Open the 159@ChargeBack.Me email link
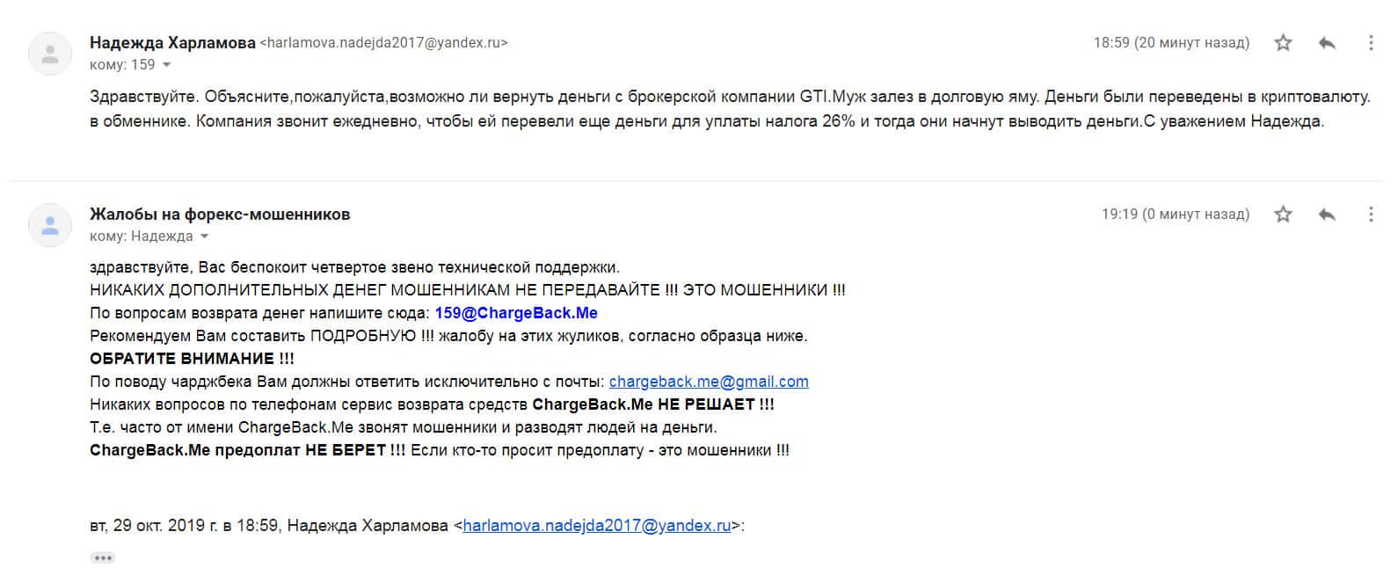Viewport: 1398px width, 568px height. pyautogui.click(x=516, y=313)
